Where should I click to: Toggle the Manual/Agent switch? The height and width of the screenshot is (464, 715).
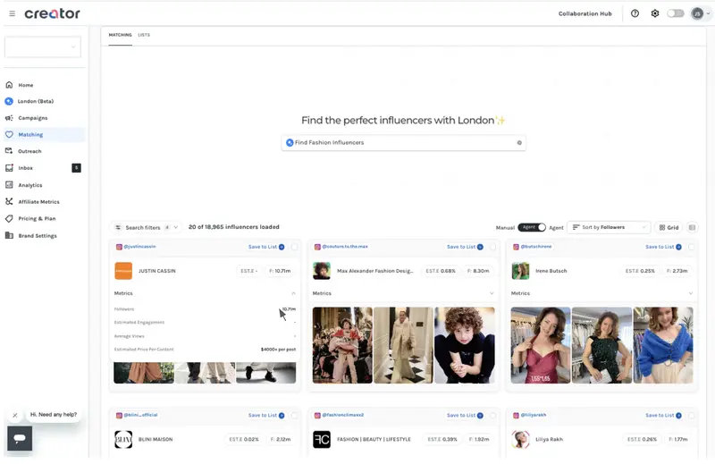pos(532,227)
